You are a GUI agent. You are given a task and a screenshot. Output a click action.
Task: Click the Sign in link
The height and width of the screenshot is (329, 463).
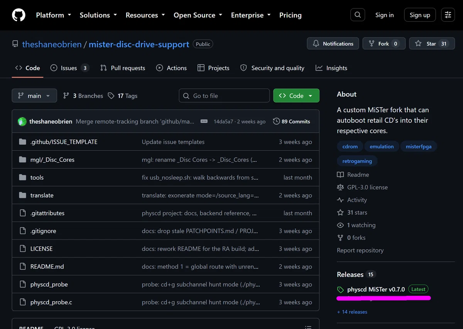(x=384, y=15)
